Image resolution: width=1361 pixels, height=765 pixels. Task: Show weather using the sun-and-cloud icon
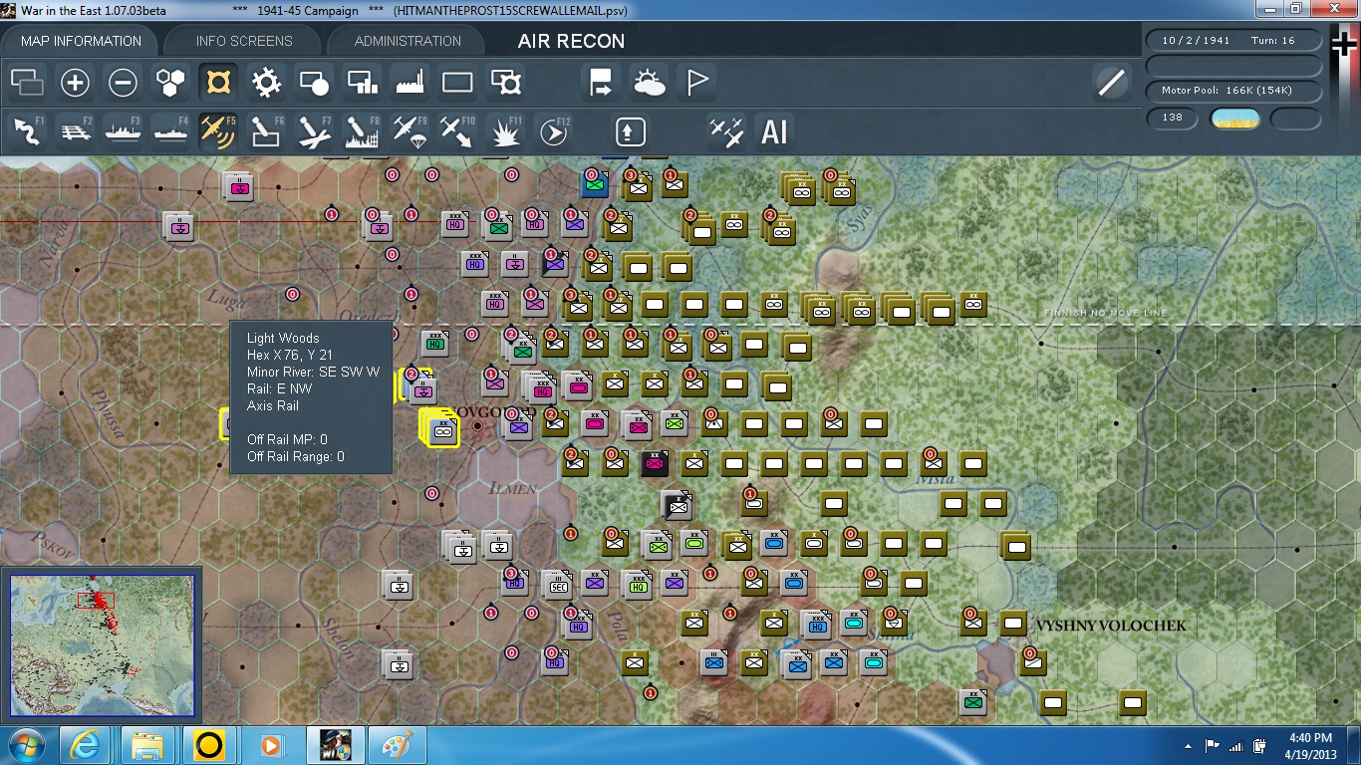pos(649,83)
